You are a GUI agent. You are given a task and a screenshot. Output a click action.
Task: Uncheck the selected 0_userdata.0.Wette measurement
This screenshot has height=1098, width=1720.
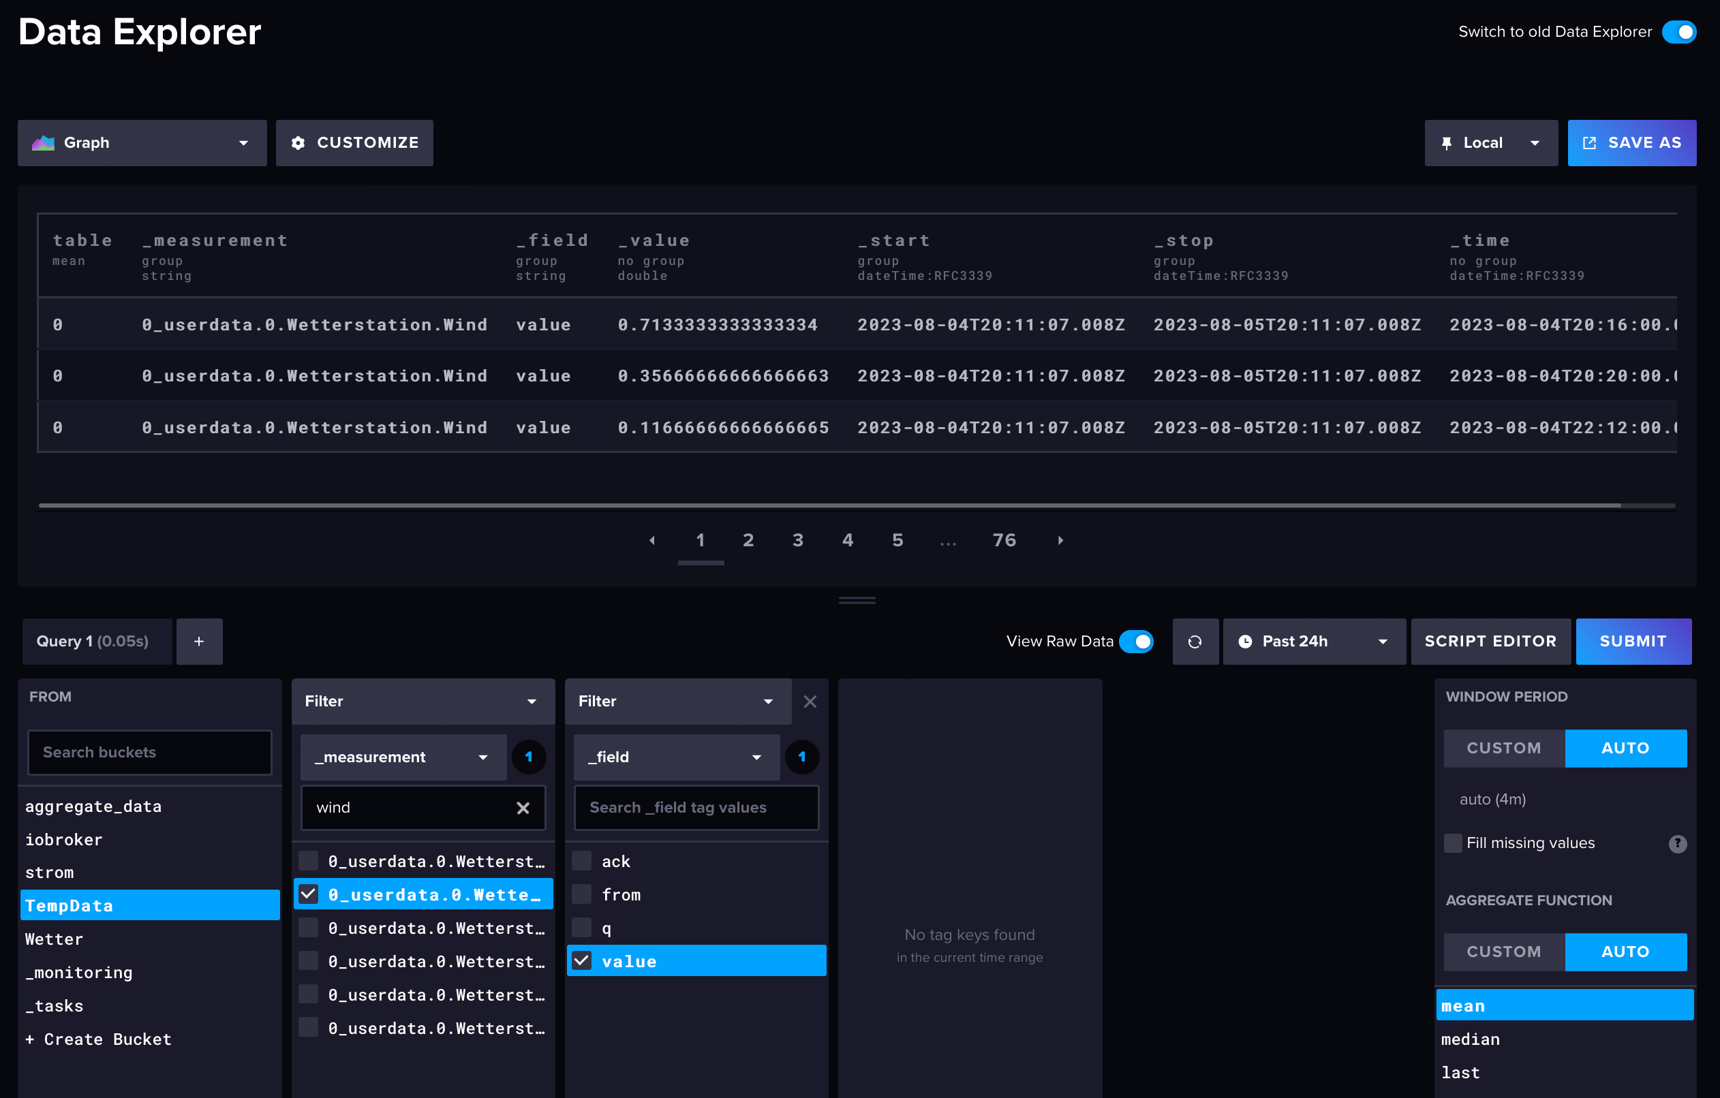coord(308,894)
